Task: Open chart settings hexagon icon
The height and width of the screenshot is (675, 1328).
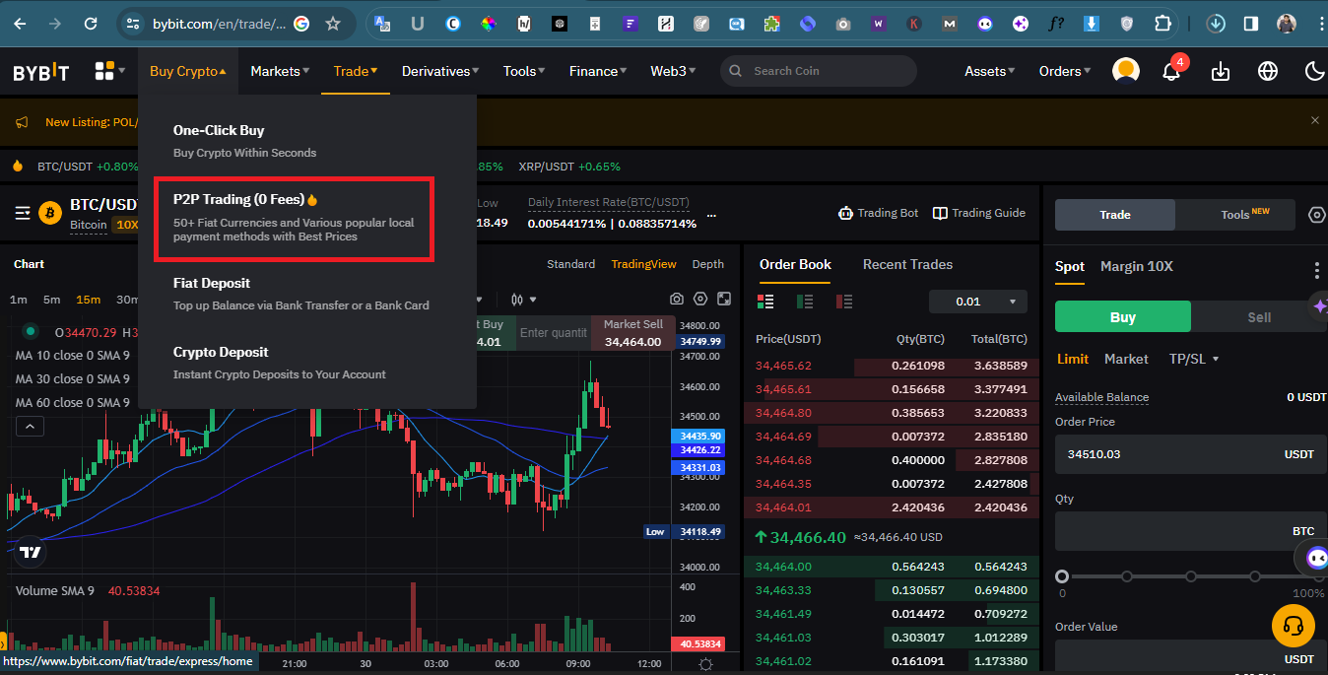Action: [x=700, y=299]
